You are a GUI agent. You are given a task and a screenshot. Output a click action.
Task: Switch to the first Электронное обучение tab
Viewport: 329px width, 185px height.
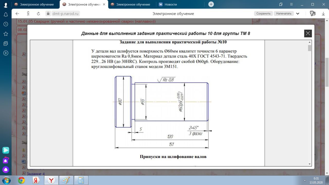[35, 4]
